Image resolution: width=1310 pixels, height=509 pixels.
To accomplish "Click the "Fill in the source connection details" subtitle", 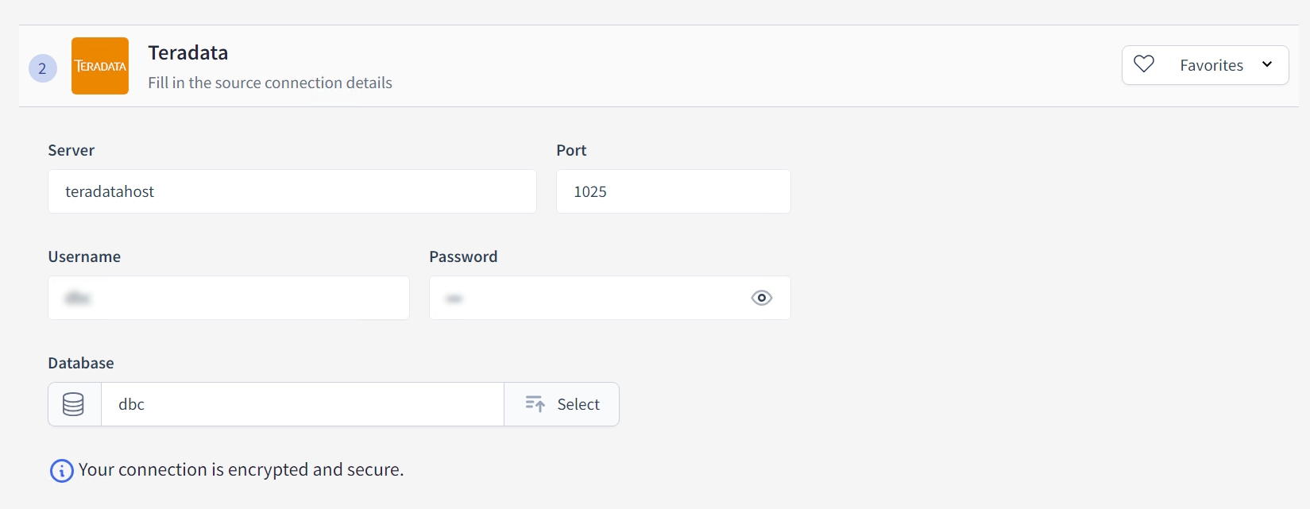I will [270, 83].
